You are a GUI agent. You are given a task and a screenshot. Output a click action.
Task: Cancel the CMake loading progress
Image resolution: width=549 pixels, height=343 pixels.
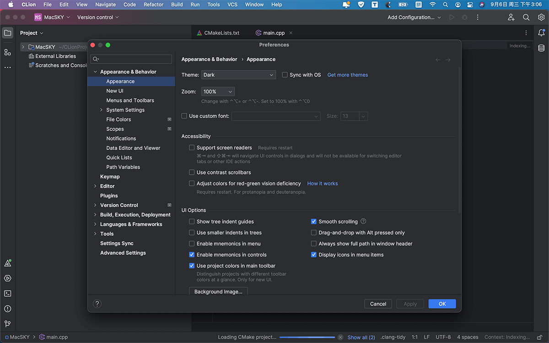(340, 338)
